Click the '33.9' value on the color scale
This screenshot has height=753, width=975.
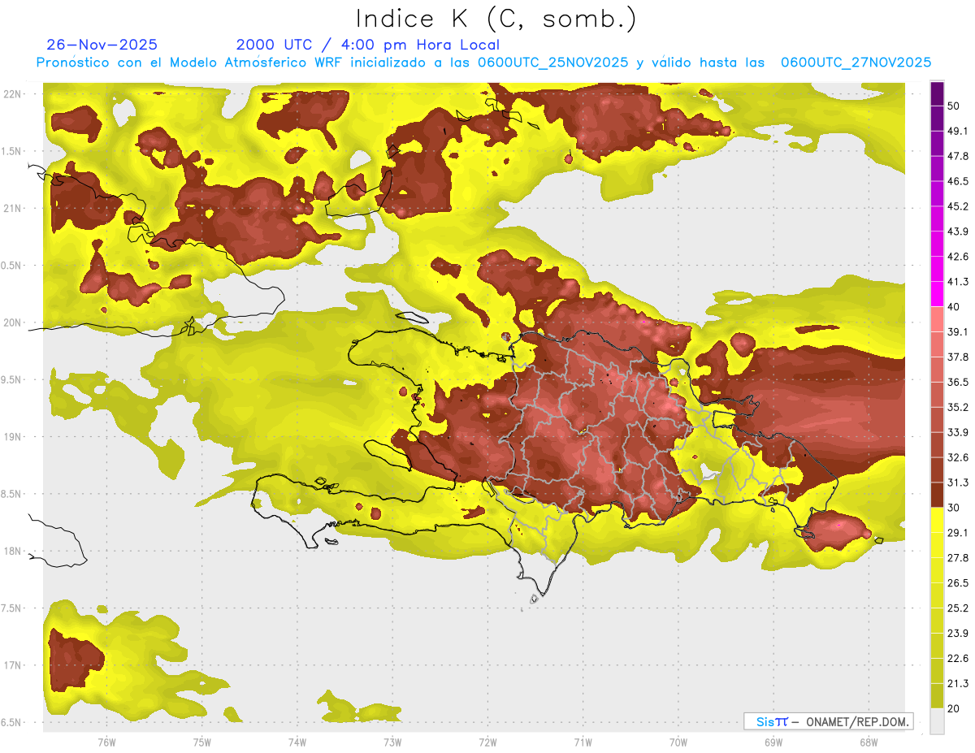point(958,432)
